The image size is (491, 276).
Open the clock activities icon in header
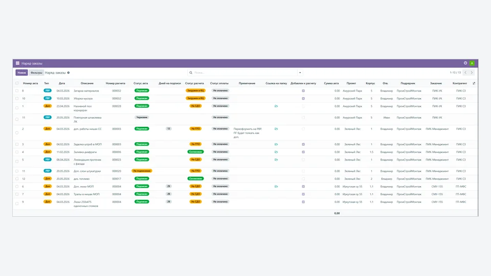point(465,63)
